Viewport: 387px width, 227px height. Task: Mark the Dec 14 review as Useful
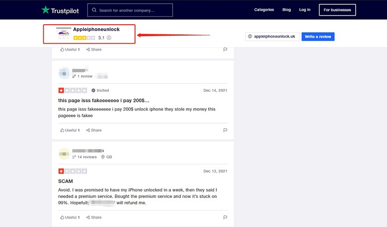click(70, 130)
